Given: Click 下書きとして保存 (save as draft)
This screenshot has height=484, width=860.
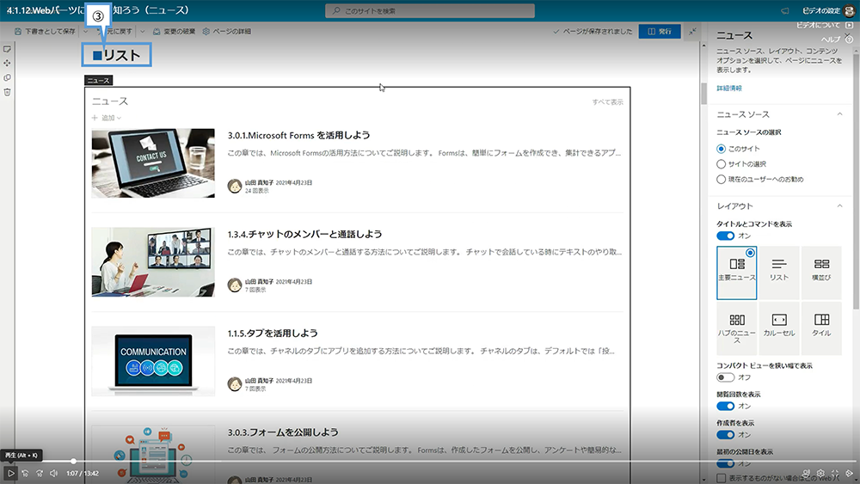Looking at the screenshot, I should [x=45, y=31].
